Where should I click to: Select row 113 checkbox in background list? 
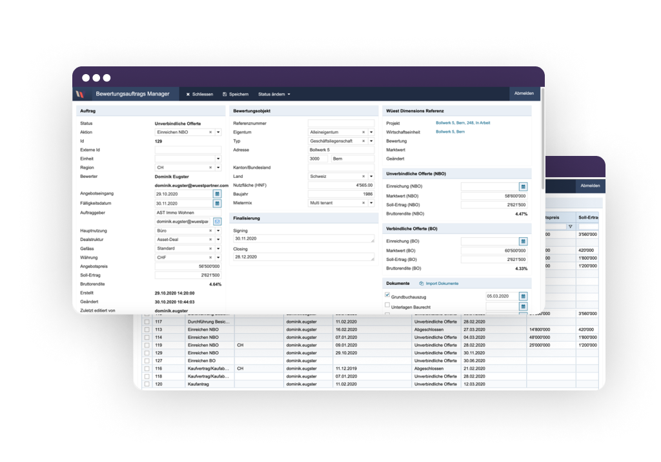[147, 329]
